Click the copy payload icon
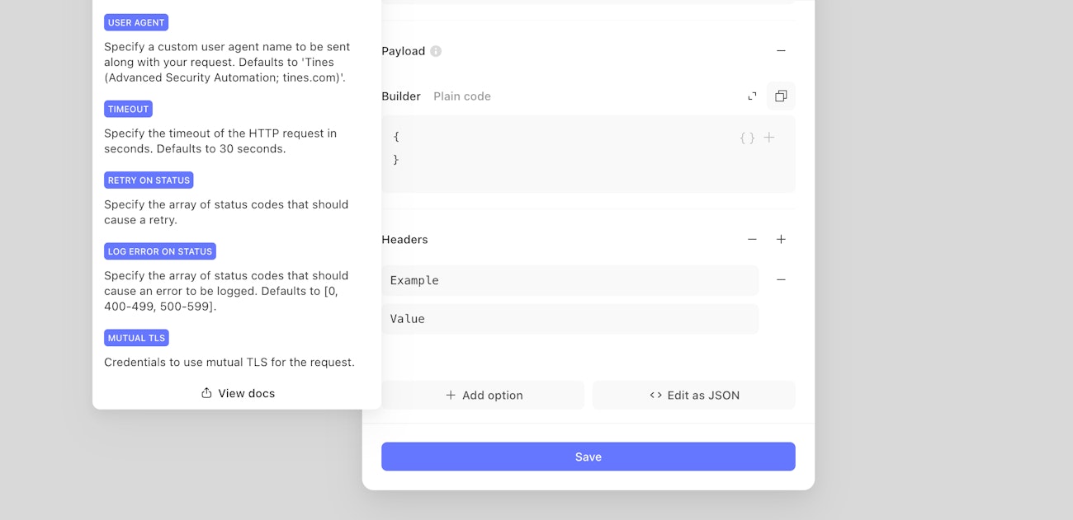1073x520 pixels. [x=781, y=96]
